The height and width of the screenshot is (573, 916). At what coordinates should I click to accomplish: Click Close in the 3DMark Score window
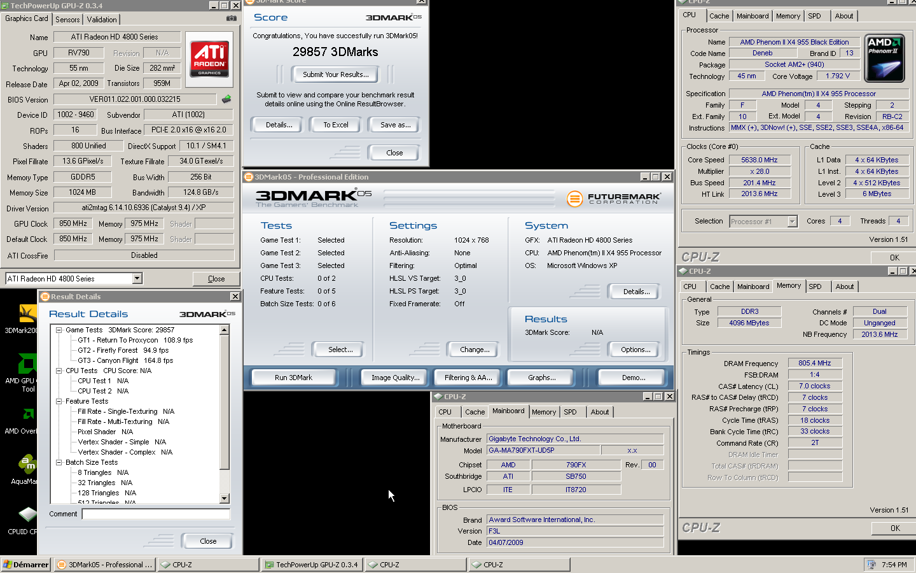point(394,153)
